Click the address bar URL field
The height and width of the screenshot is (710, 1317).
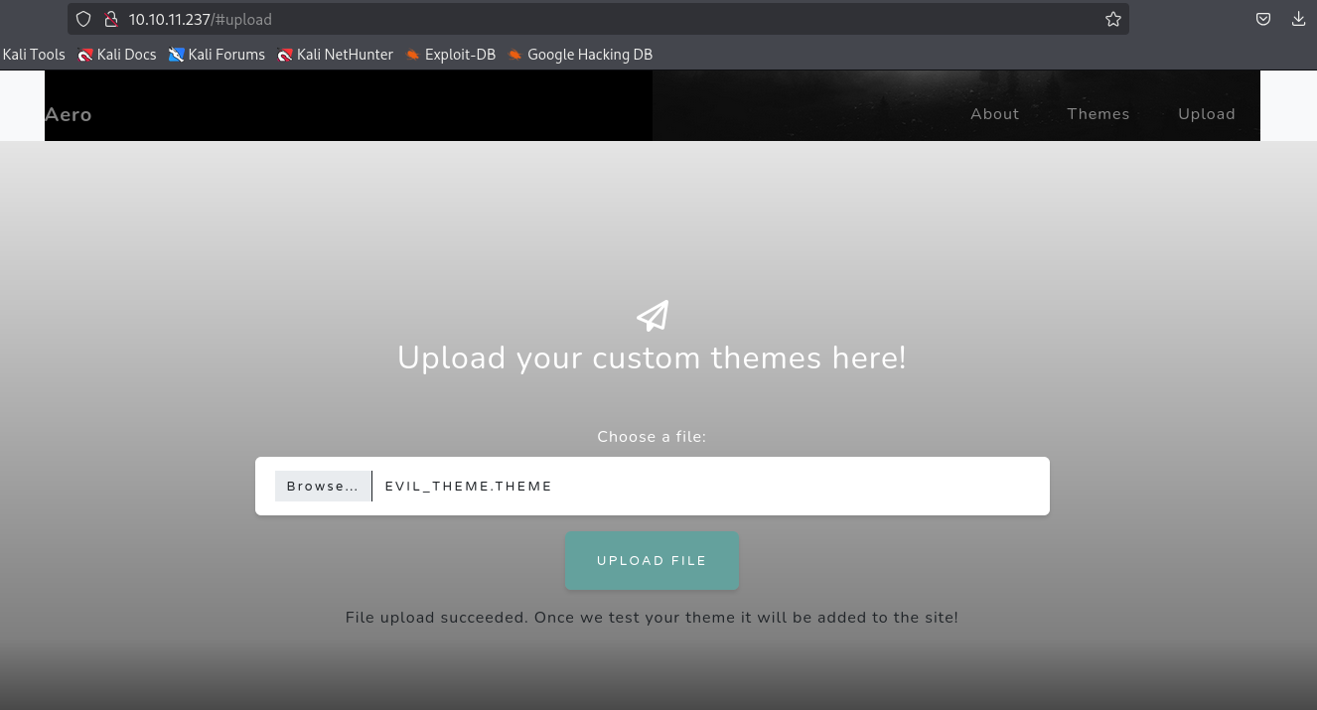(598, 19)
